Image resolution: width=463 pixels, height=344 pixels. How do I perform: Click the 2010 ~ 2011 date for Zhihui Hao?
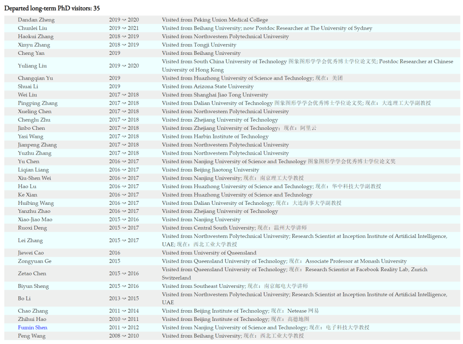pyautogui.click(x=123, y=319)
